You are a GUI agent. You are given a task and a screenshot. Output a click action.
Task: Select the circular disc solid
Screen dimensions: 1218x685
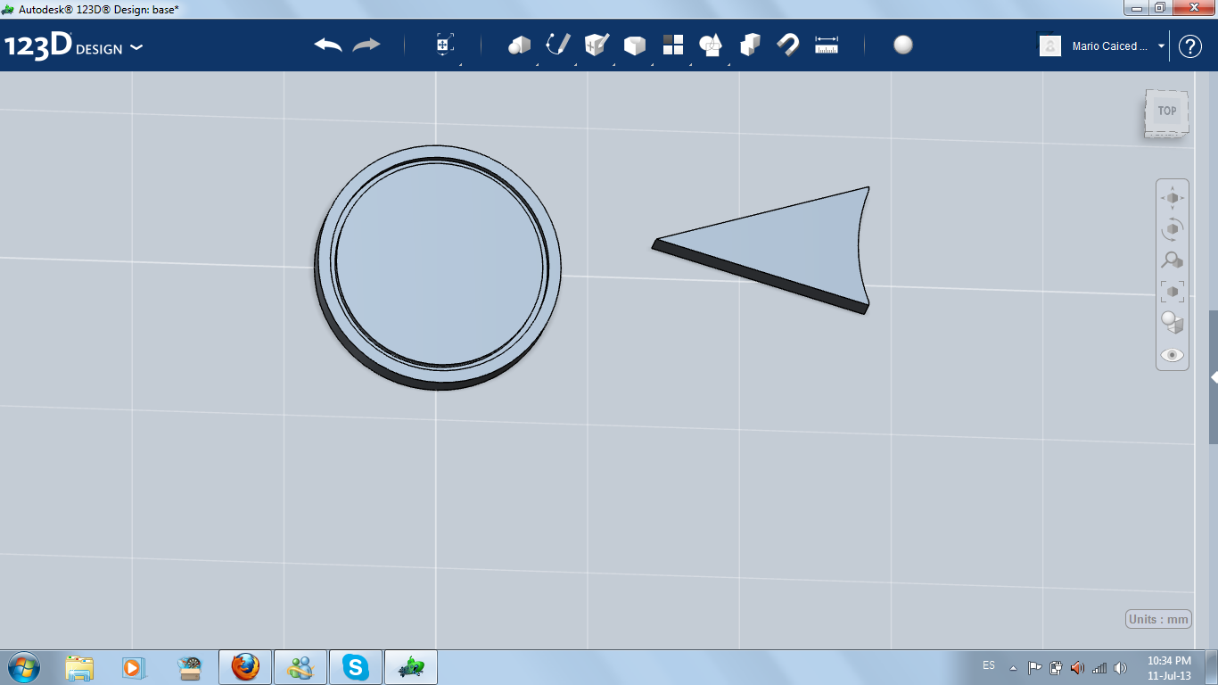click(x=439, y=267)
